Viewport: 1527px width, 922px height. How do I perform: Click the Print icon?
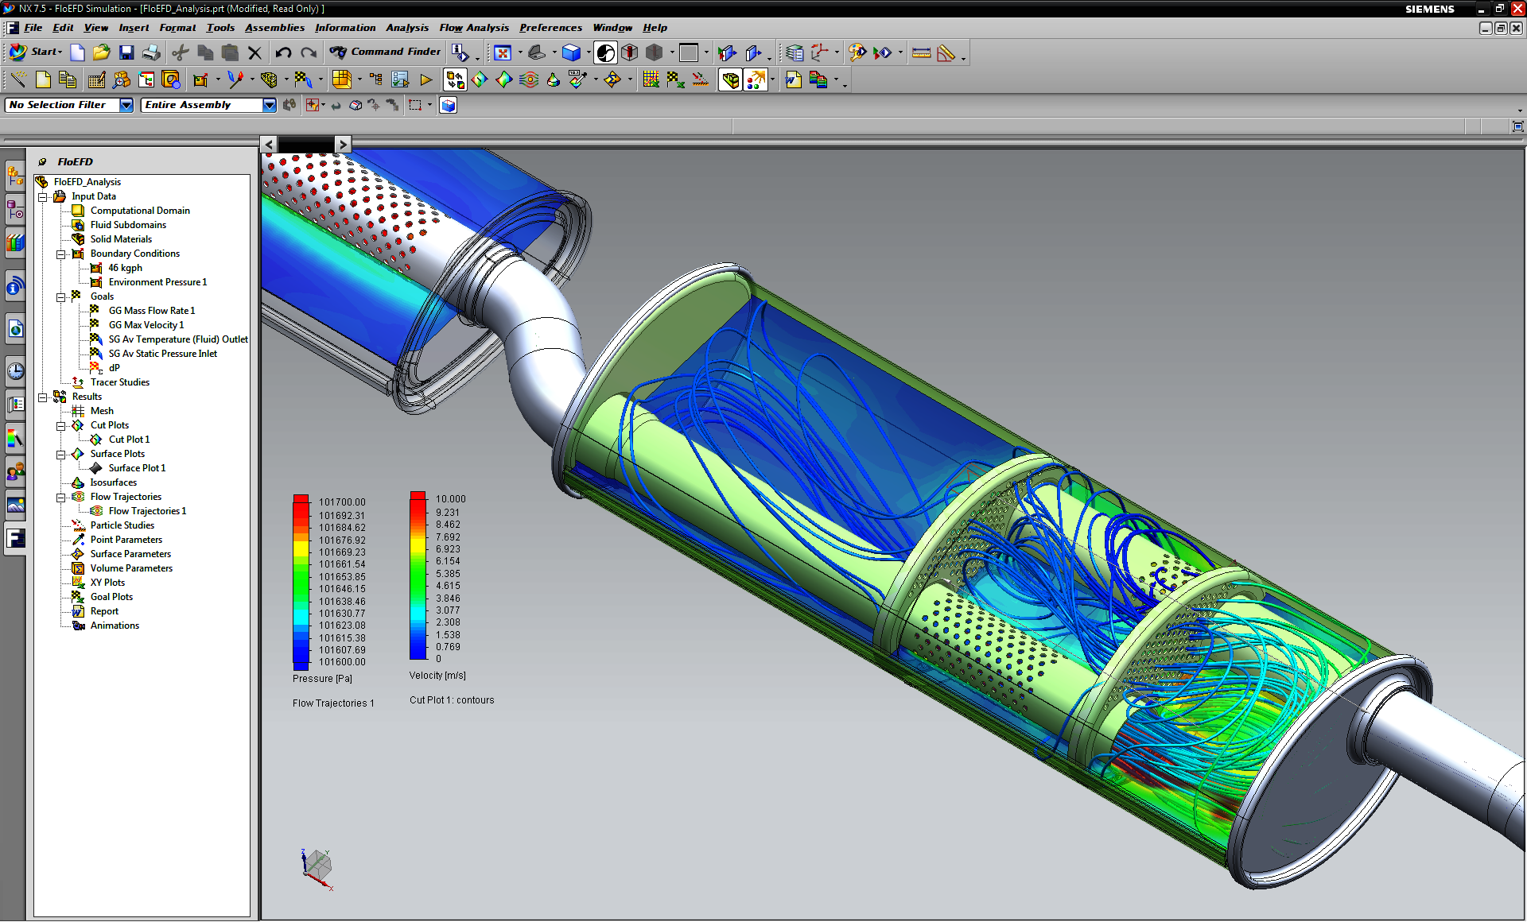point(151,52)
